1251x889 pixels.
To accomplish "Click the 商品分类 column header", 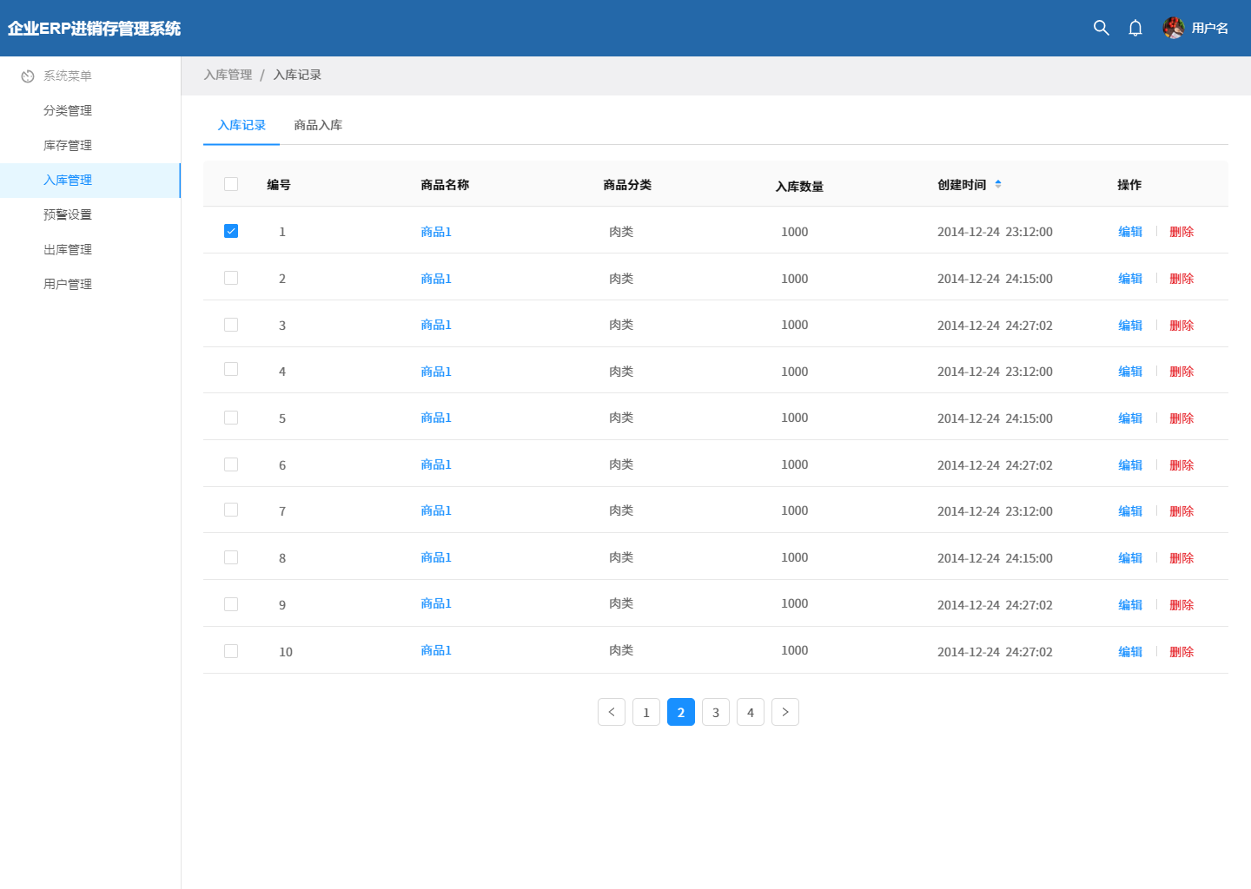I will pos(627,185).
